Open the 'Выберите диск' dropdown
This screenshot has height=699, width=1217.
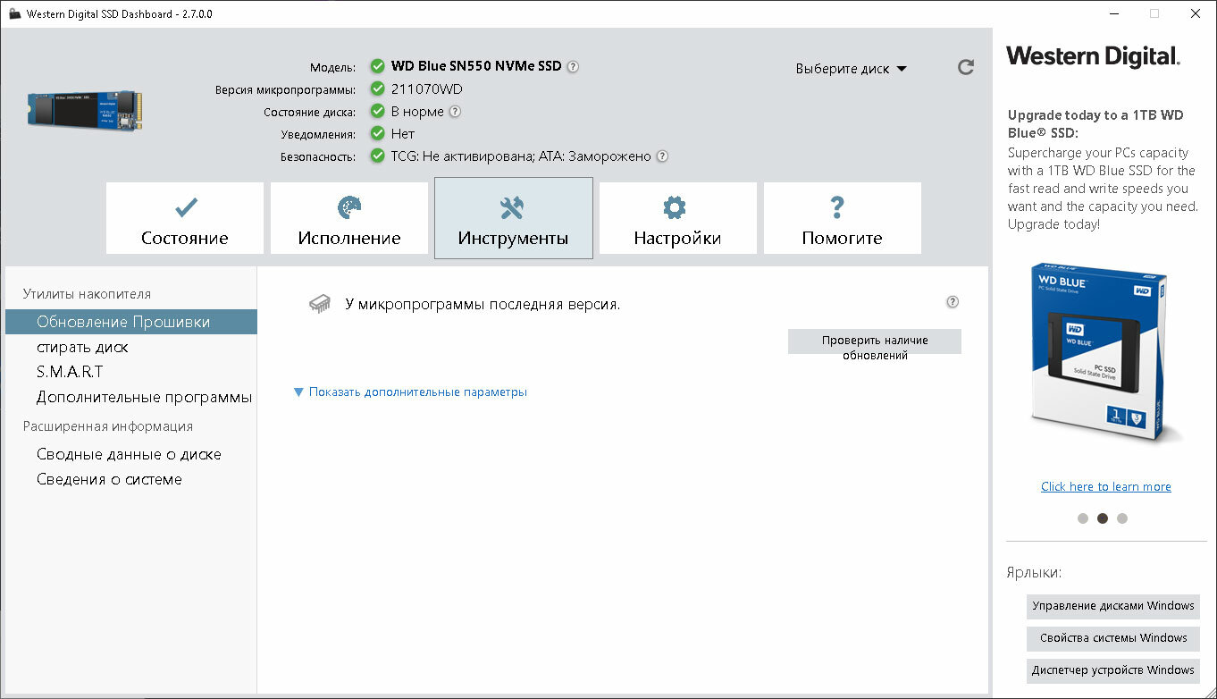click(851, 69)
